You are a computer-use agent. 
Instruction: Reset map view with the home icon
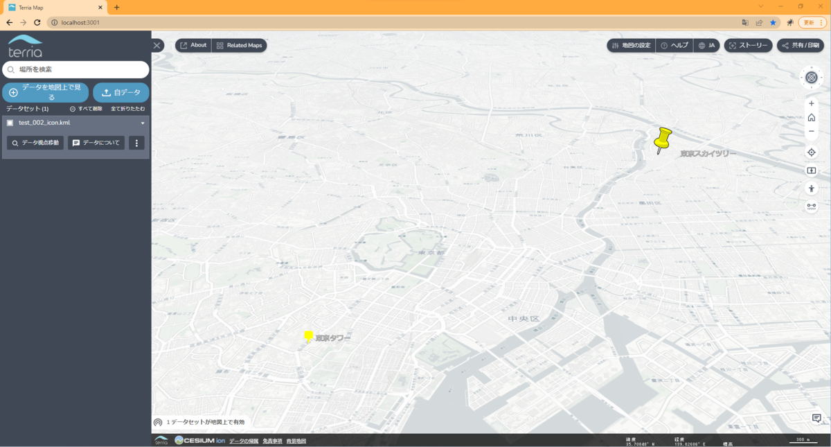812,117
